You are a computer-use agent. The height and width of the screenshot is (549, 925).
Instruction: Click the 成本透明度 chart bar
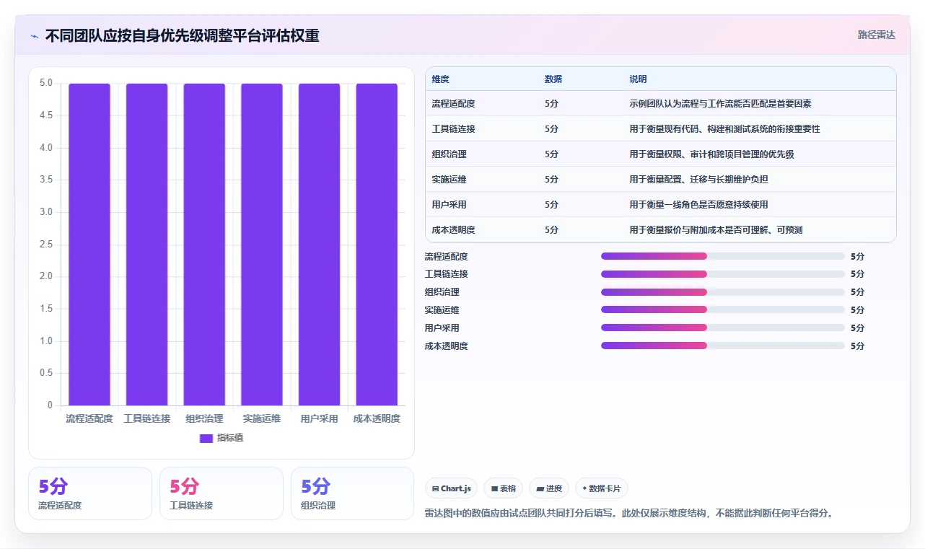[x=377, y=244]
